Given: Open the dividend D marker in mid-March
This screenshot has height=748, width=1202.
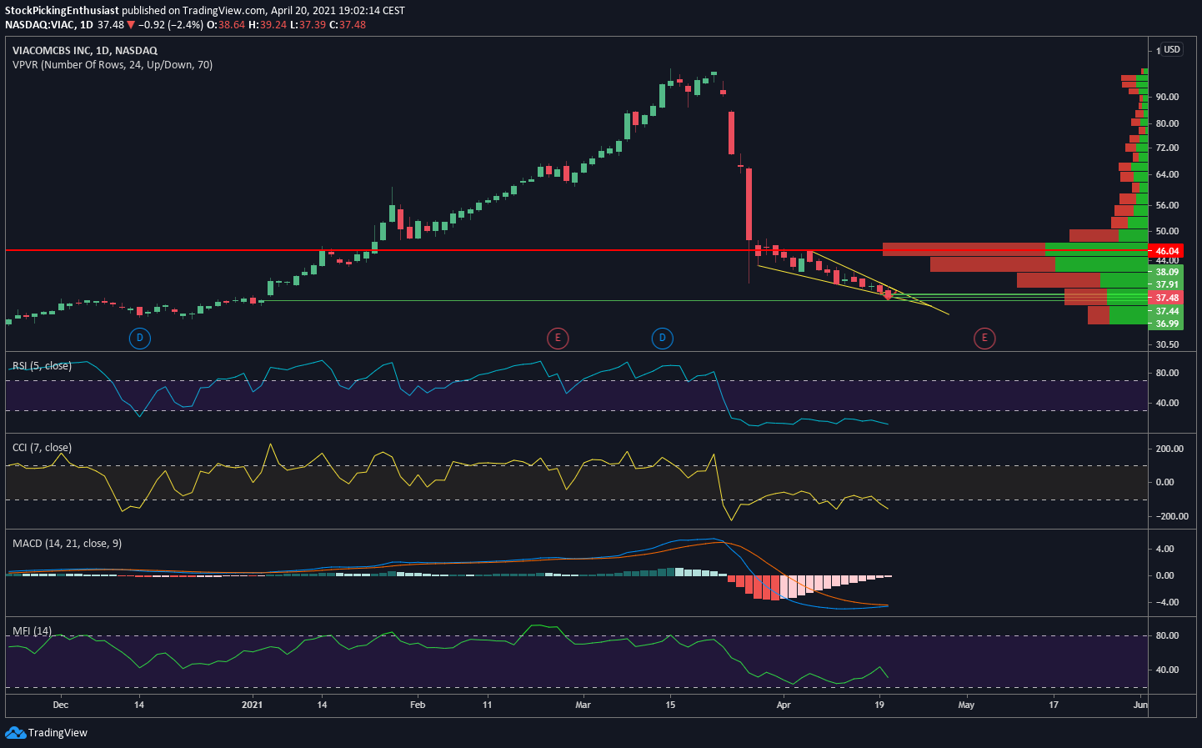Looking at the screenshot, I should tap(662, 338).
